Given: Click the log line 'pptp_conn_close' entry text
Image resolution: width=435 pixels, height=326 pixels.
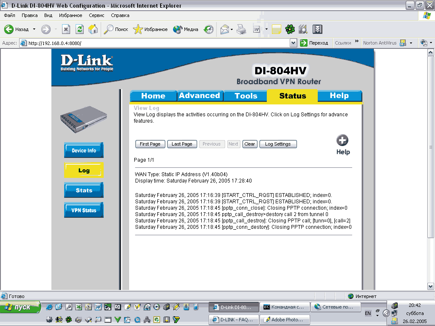Looking at the screenshot, I should [x=241, y=208].
